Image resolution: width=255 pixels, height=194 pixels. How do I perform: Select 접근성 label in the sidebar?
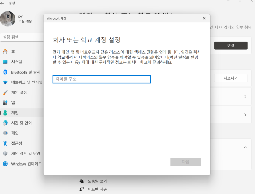[16, 143]
